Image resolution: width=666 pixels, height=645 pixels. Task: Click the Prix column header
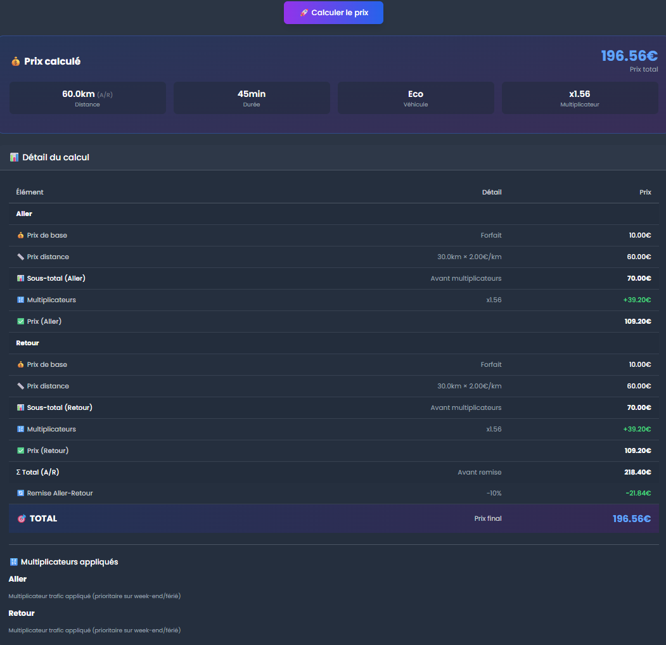(x=645, y=193)
